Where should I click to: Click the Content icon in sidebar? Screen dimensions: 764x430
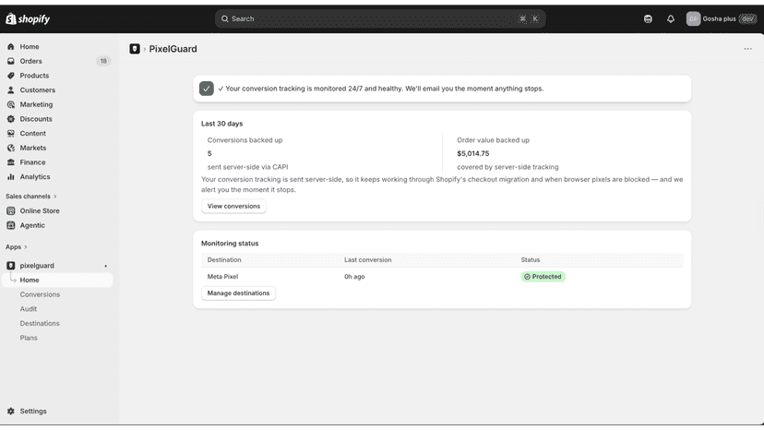11,133
